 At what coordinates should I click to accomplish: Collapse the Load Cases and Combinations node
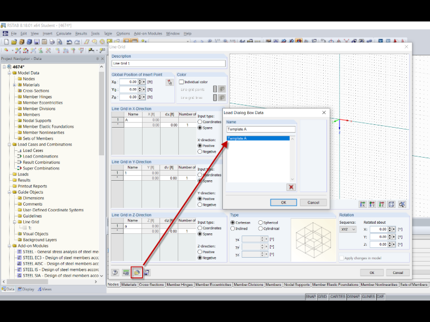pos(9,144)
